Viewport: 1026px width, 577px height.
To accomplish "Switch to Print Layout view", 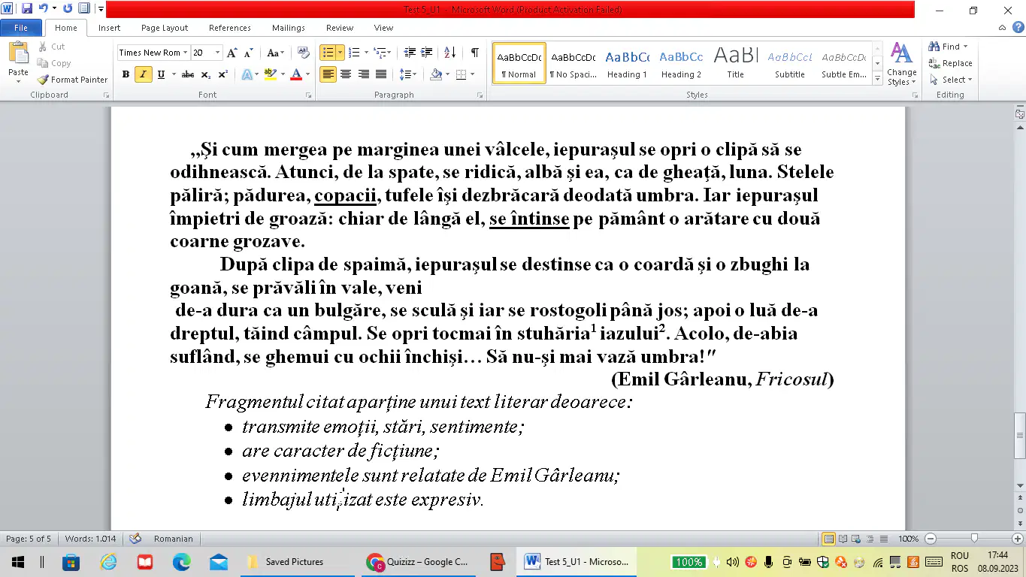I will coord(829,539).
